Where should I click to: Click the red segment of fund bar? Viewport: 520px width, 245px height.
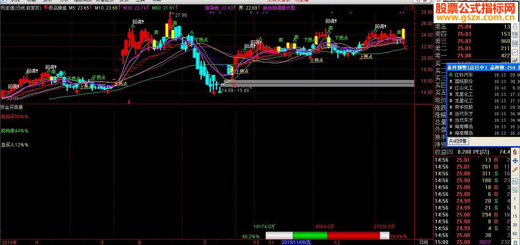coord(354,235)
